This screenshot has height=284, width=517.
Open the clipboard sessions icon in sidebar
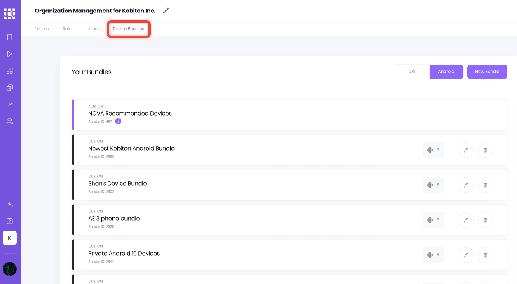(x=10, y=37)
